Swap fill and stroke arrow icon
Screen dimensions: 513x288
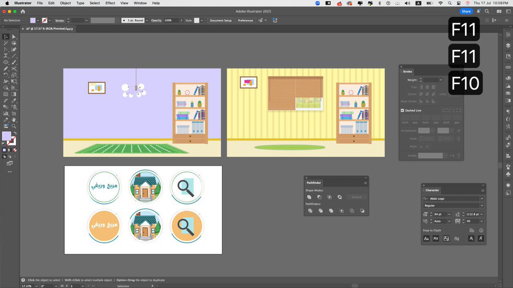[14, 133]
